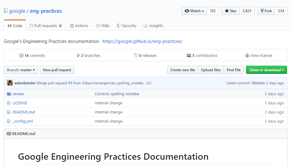Click the review folder icon

coord(9,94)
